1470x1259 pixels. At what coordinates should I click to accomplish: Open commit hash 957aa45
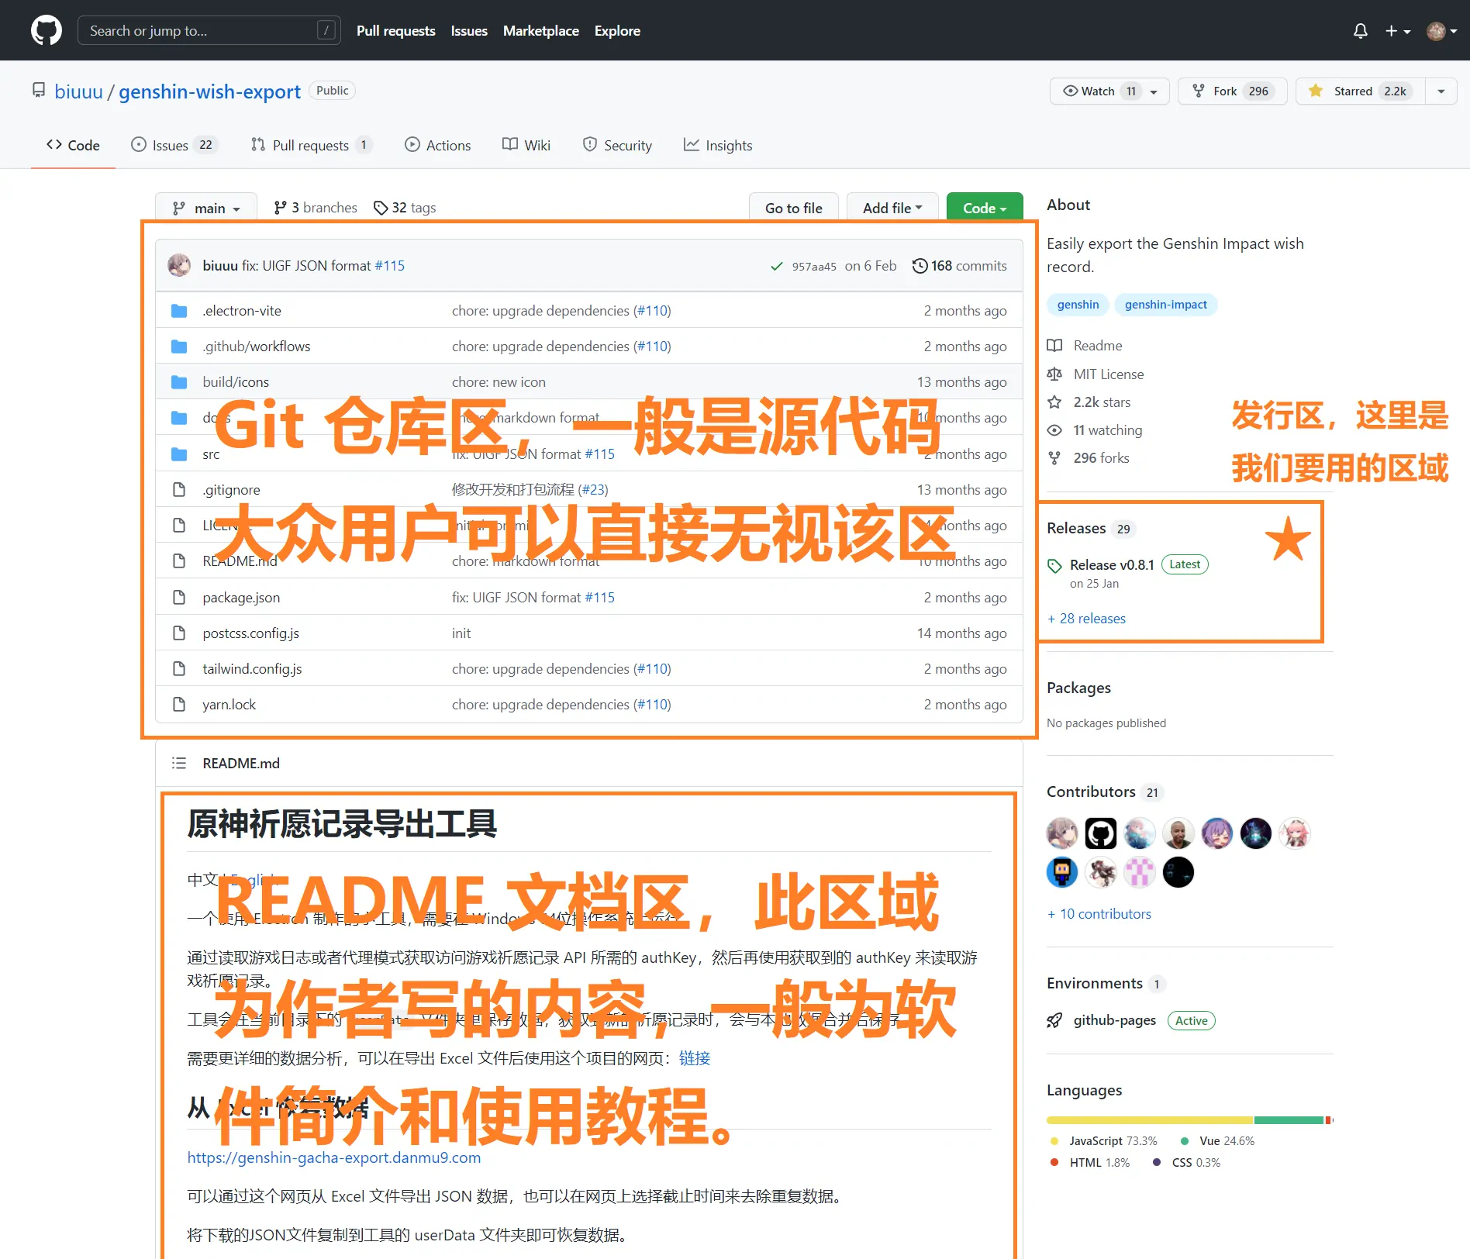click(x=814, y=267)
